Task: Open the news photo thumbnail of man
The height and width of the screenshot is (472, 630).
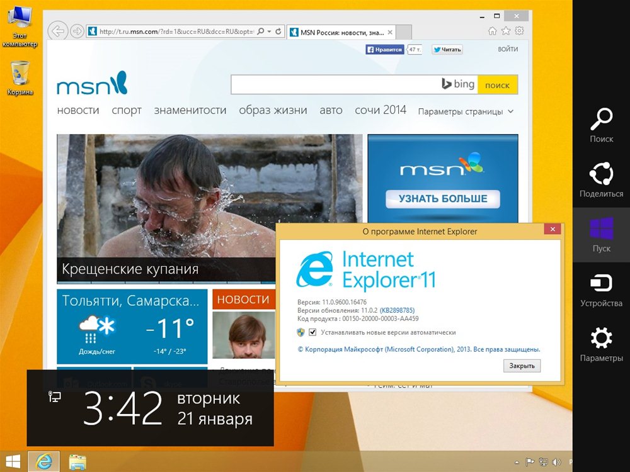Action: (243, 335)
